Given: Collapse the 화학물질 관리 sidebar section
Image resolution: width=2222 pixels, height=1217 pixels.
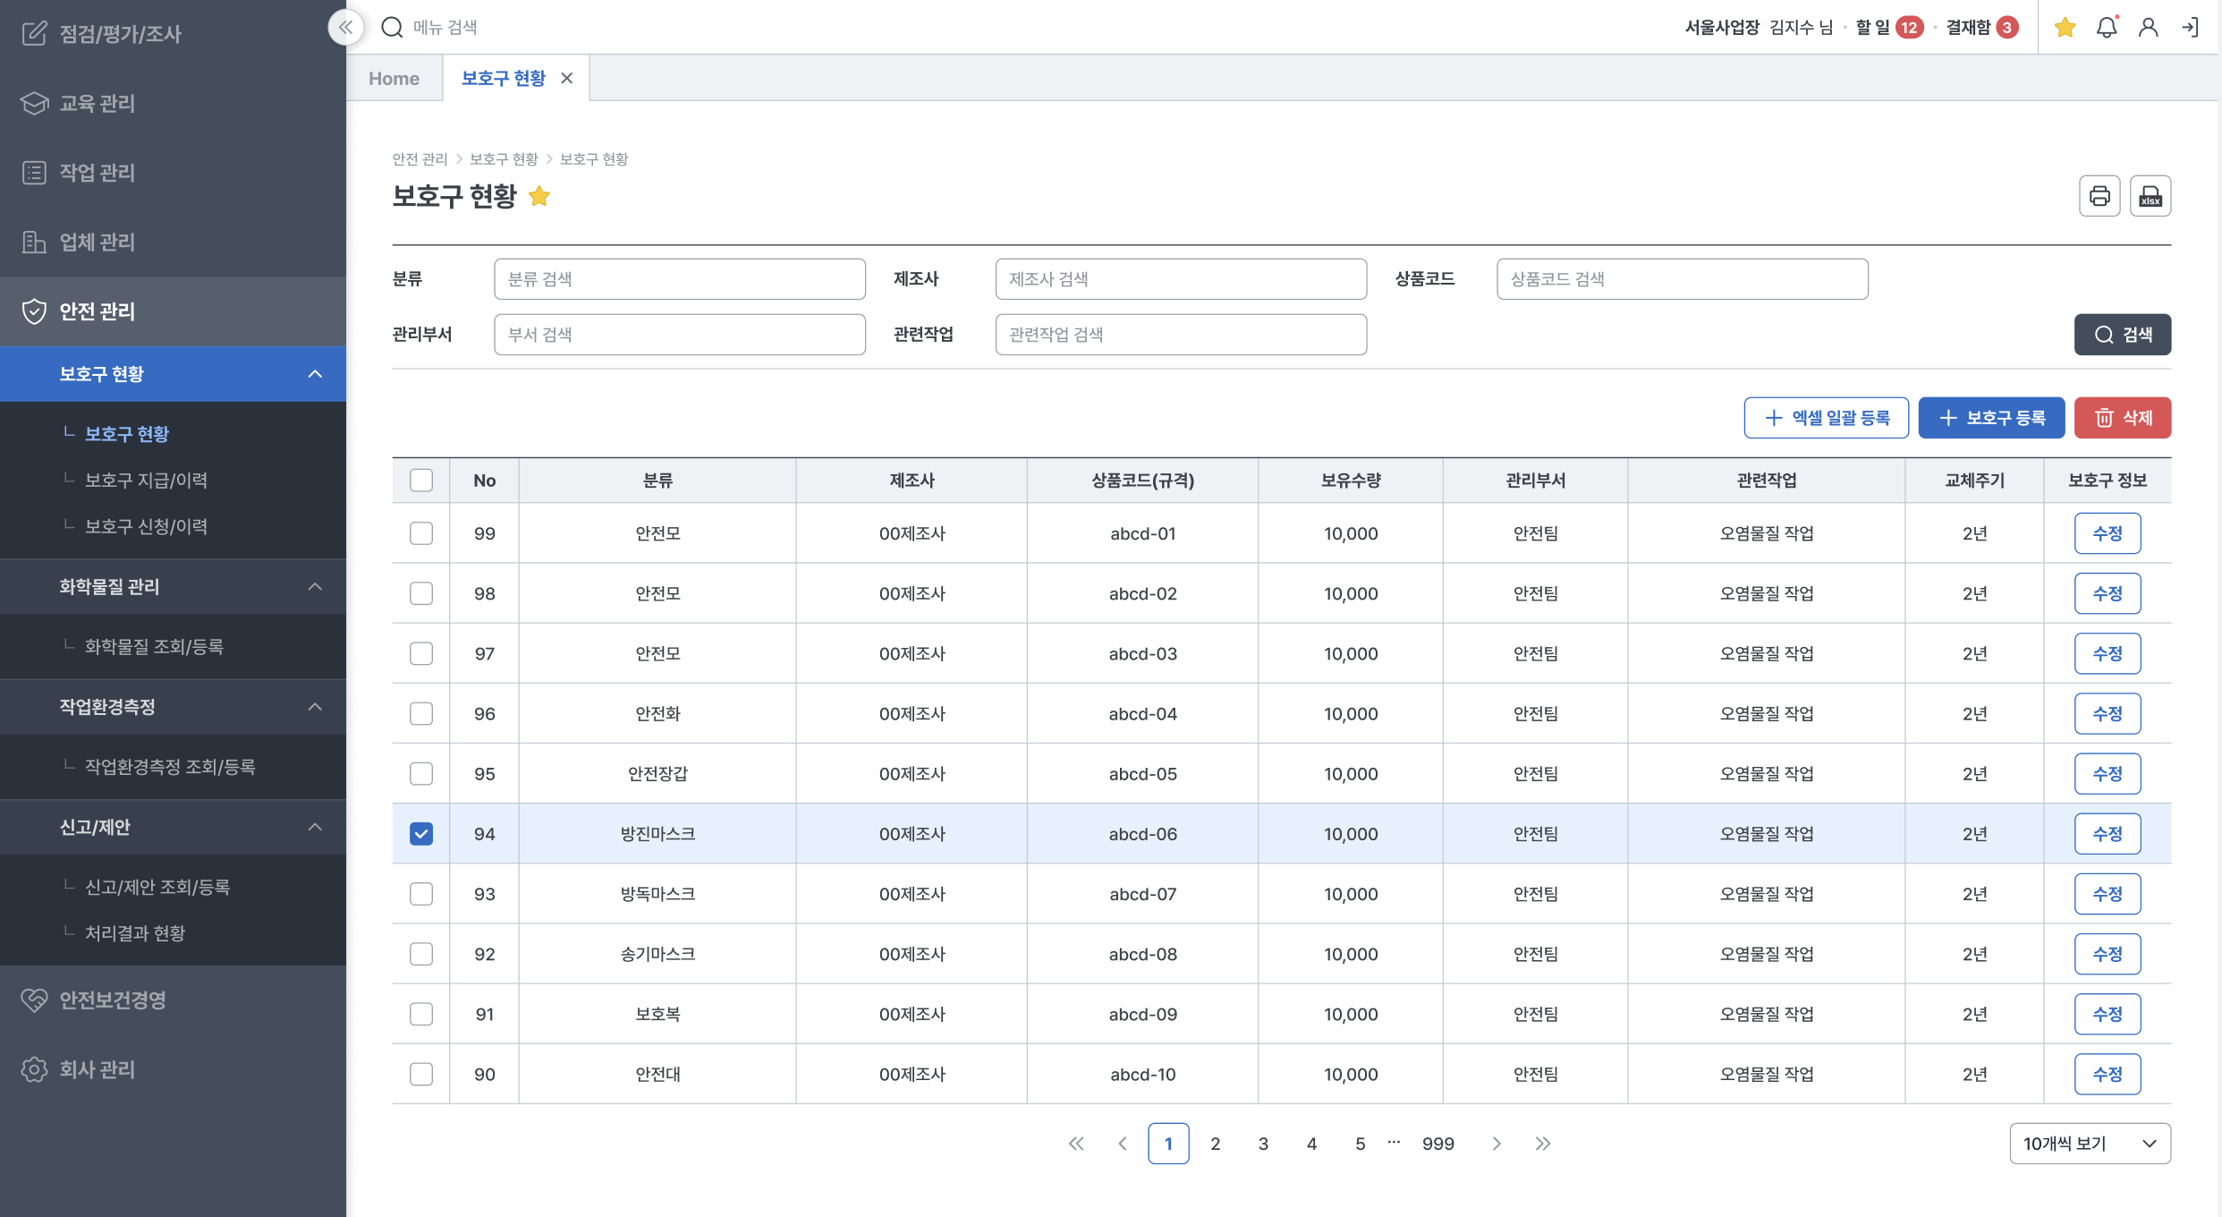Looking at the screenshot, I should (x=315, y=587).
